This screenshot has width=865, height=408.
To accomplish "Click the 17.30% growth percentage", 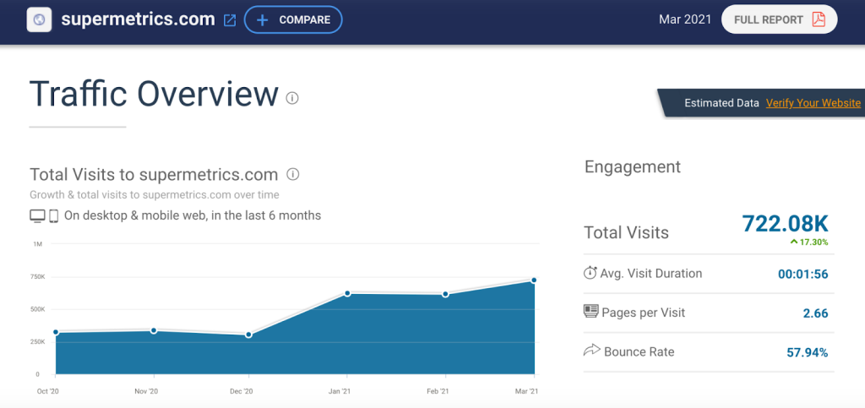I will 813,242.
